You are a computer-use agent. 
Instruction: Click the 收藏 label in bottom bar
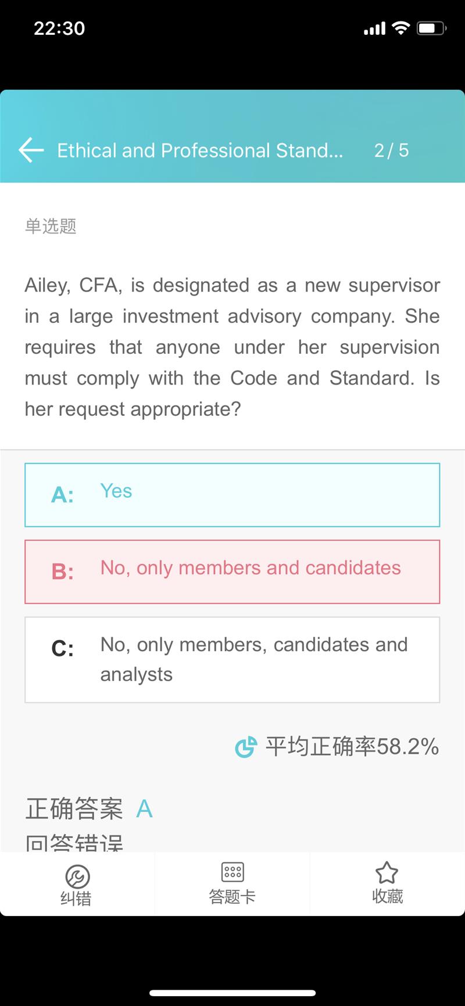(388, 896)
